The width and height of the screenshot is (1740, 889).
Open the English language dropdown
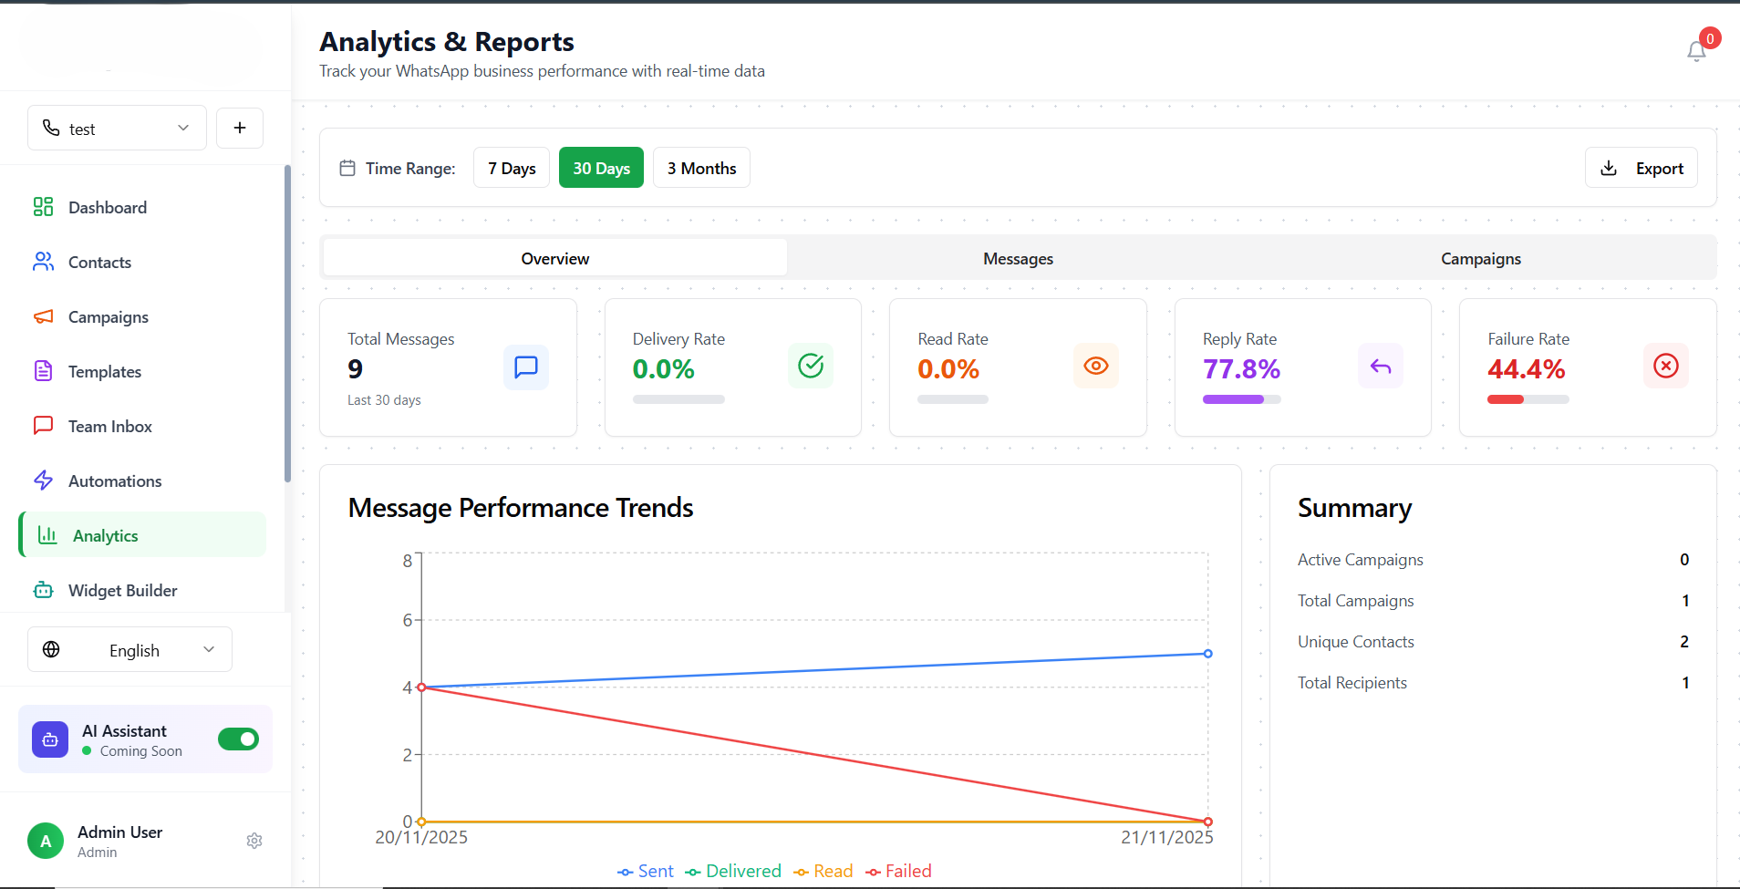tap(129, 649)
